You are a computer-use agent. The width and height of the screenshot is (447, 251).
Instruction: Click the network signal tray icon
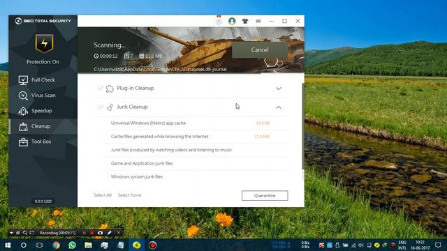point(353,245)
